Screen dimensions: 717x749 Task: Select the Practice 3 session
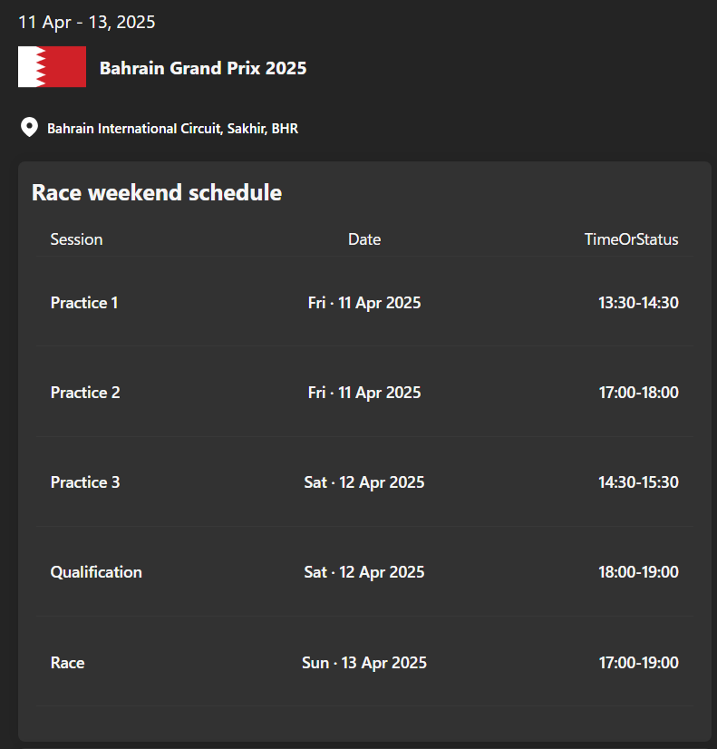pyautogui.click(x=85, y=482)
